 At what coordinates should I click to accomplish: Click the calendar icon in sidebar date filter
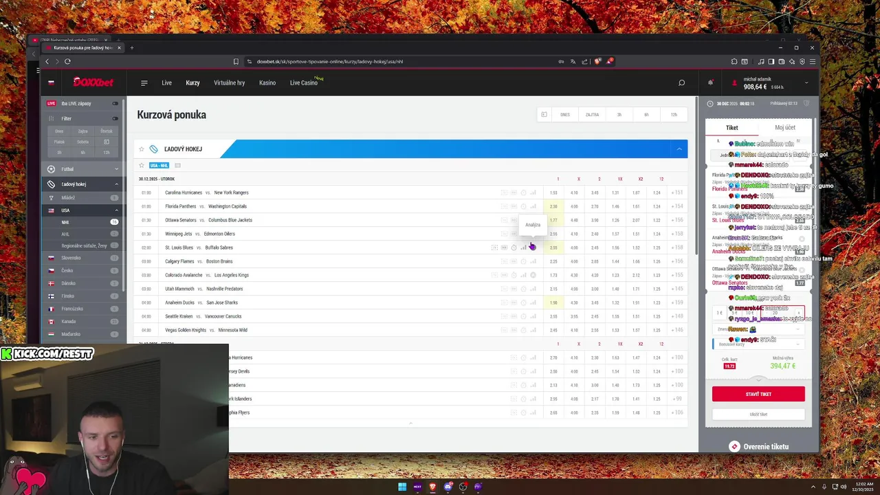107,142
